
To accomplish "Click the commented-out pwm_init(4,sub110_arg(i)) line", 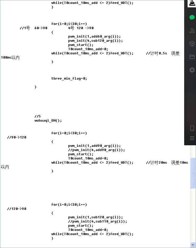I will coord(97,221).
